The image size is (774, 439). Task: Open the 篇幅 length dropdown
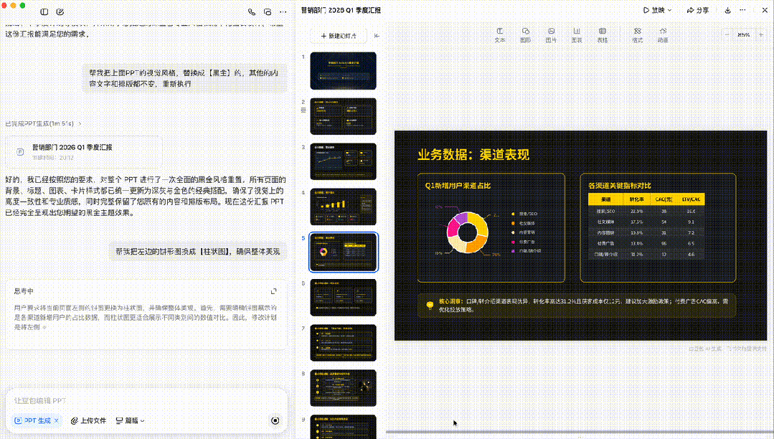130,420
